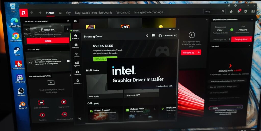Click the AMD sidebar layout icon
Screen dimensions: 261x131
tap(253, 11)
